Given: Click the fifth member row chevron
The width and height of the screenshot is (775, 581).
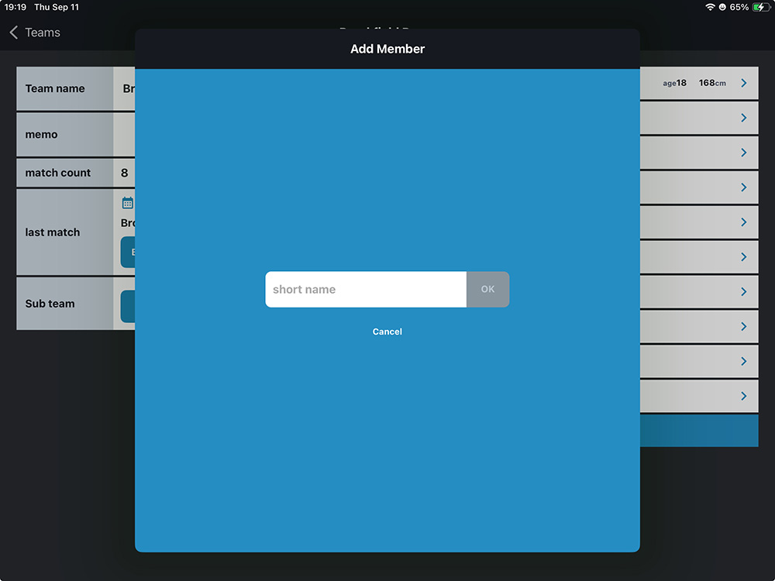Looking at the screenshot, I should tap(743, 222).
